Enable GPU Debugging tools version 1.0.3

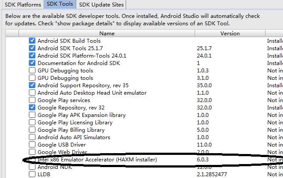(x=32, y=71)
